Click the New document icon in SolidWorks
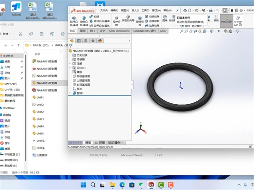The width and height of the screenshot is (254, 190). [x=190, y=10]
